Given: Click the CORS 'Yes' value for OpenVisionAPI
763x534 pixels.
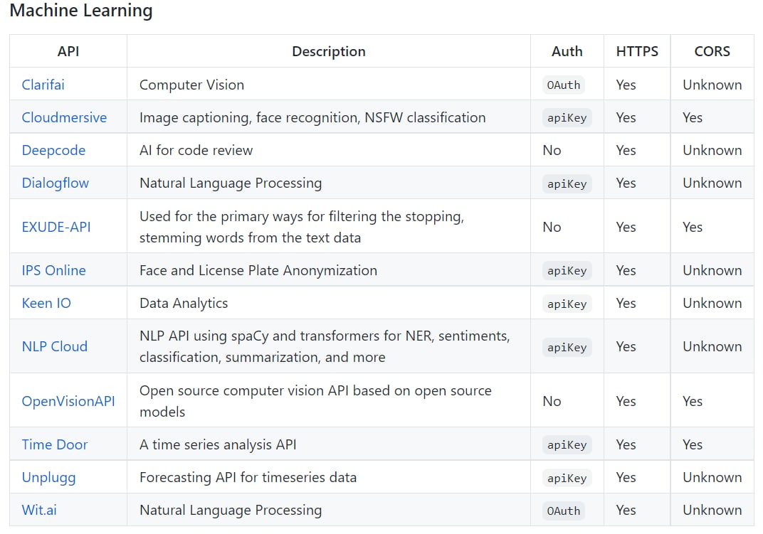Looking at the screenshot, I should (693, 401).
